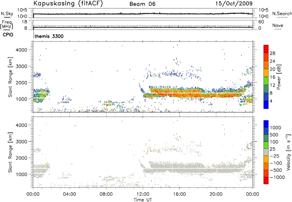Screen dimensions: 292x202
Task: Select the "500" label on Velocity color bar
Action: coord(274,135)
